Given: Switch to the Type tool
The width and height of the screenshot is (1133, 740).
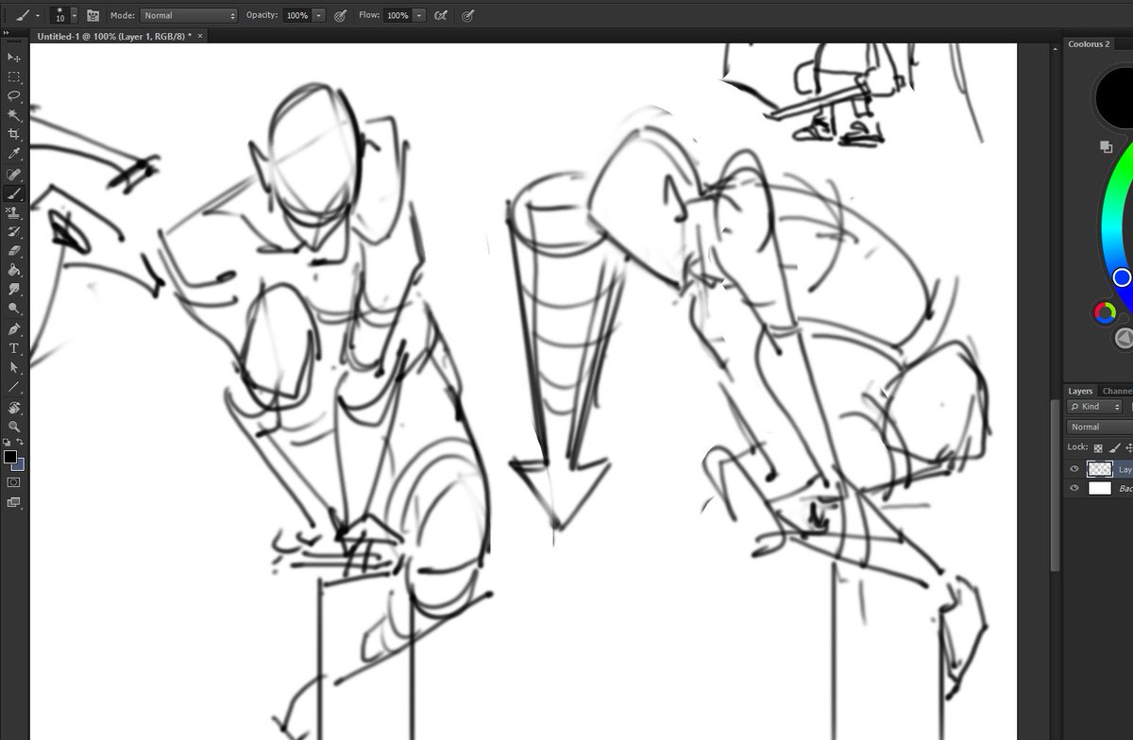Looking at the screenshot, I should tap(14, 349).
